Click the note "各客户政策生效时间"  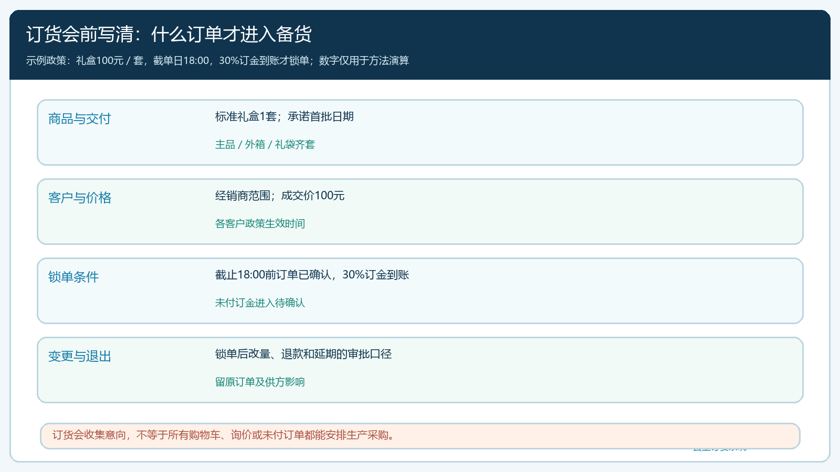click(260, 223)
